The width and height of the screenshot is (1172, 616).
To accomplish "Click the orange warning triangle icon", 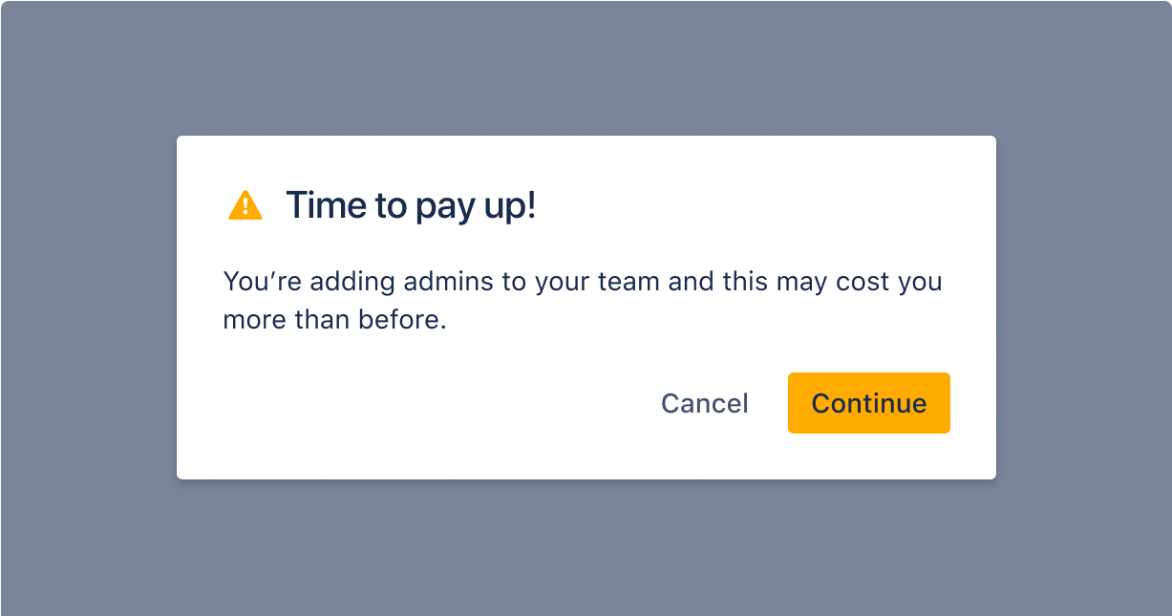I will point(245,205).
